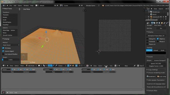Enable the Debug Properties checkbox
The width and height of the screenshot is (170, 95).
pos(147,39)
